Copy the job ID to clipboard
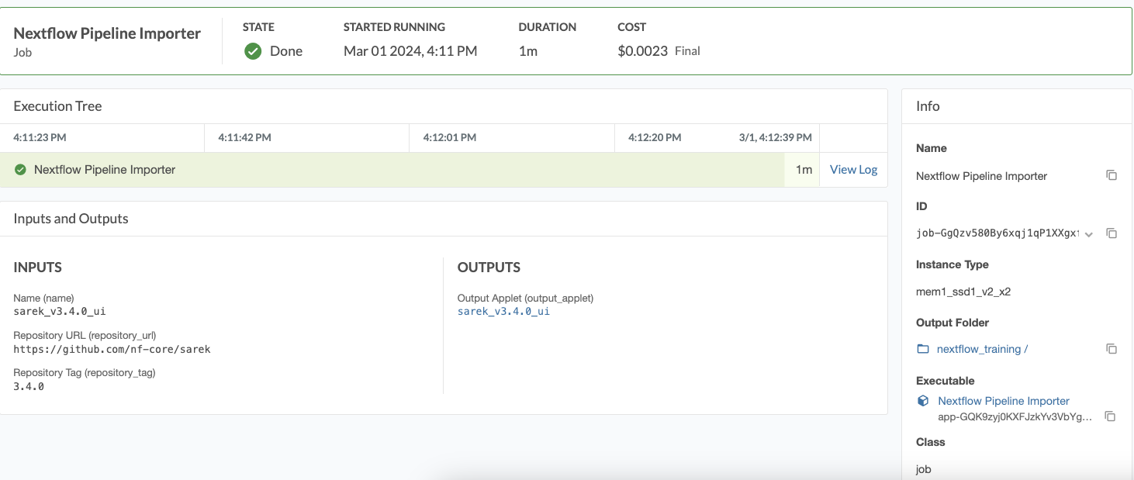The width and height of the screenshot is (1134, 480). 1112,233
